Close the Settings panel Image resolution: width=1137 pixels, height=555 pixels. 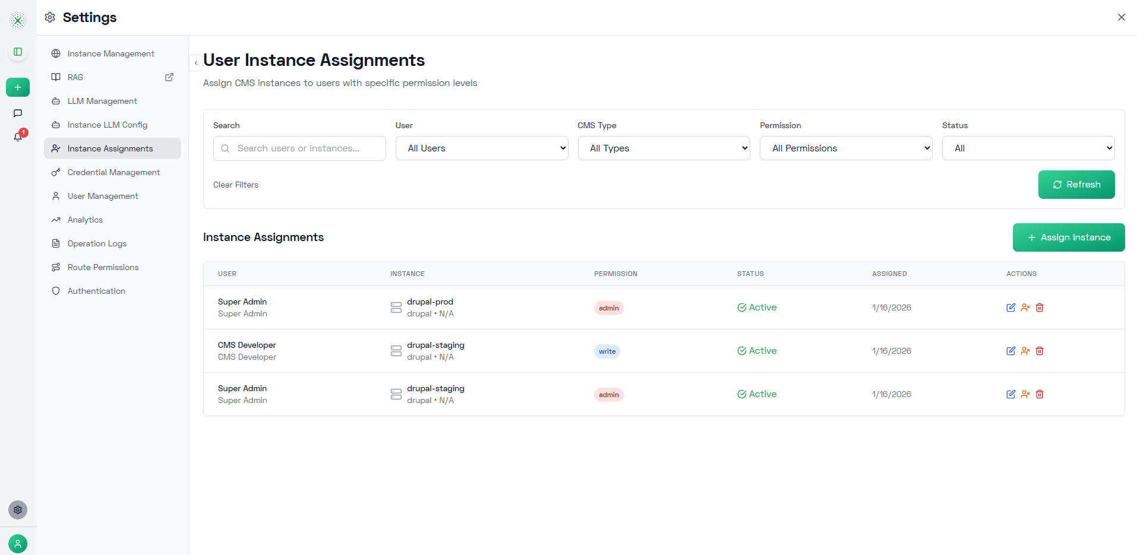click(x=1122, y=17)
